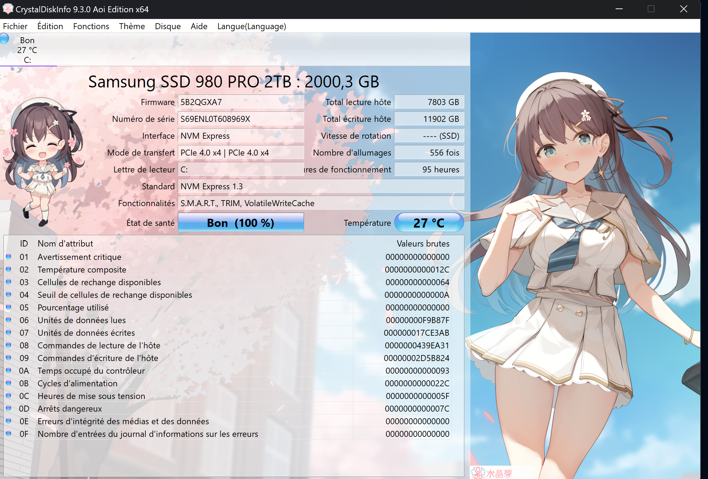Screen dimensions: 708x479
Task: Select the Cycles d'alimentation attribute row
Action: pyautogui.click(x=77, y=383)
